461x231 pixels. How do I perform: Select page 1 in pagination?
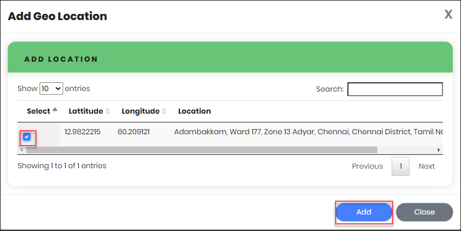click(400, 166)
